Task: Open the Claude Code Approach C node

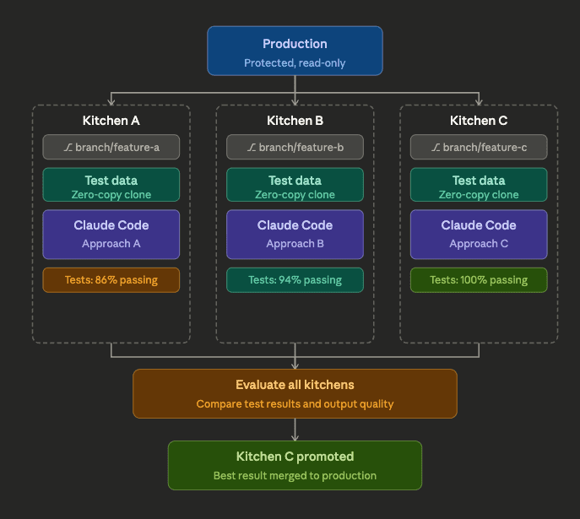Action: [x=479, y=234]
